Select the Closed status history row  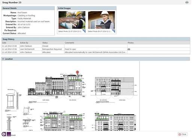[96, 46]
